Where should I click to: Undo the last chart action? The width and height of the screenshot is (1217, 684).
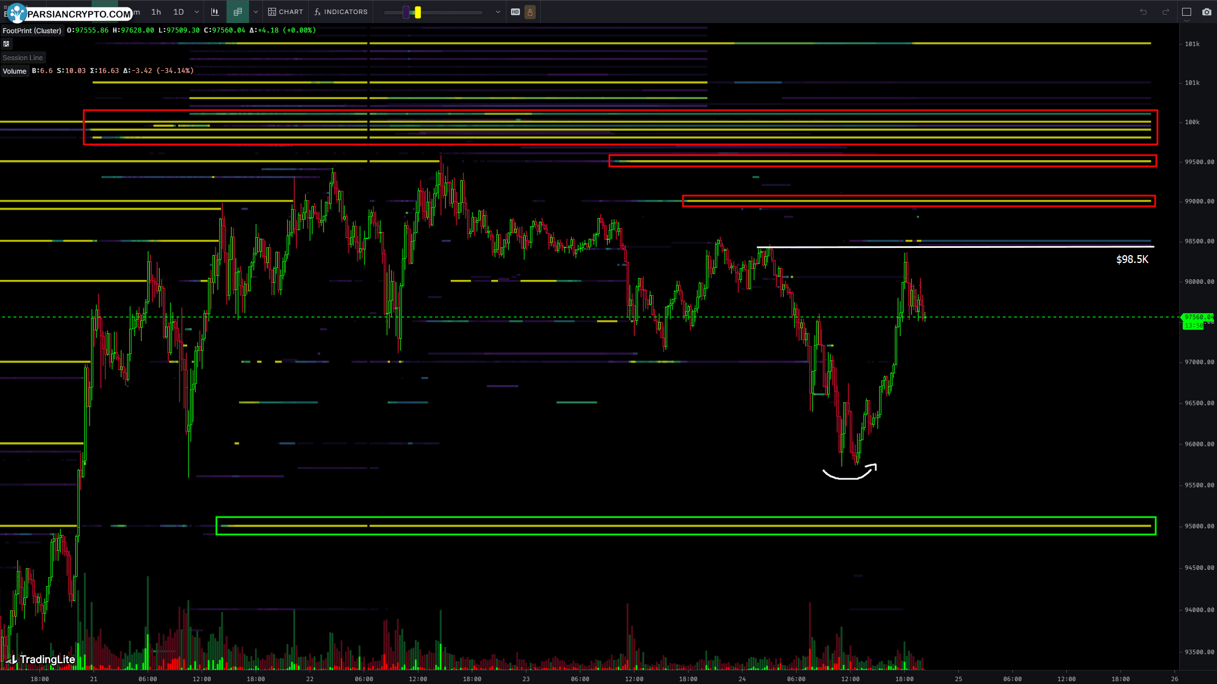[1143, 12]
